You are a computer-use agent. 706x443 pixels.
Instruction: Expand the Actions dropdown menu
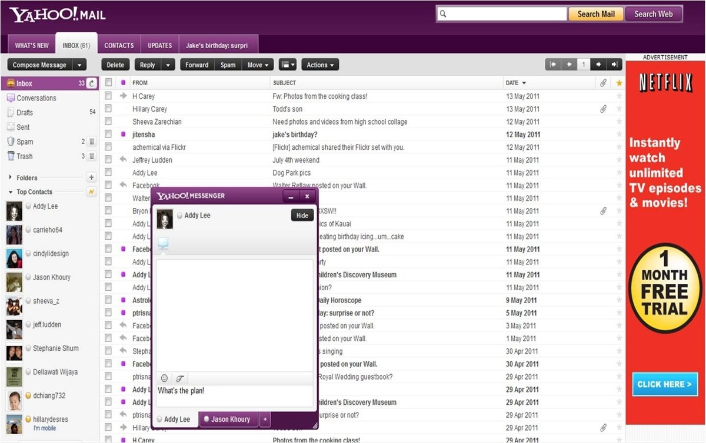pos(320,65)
